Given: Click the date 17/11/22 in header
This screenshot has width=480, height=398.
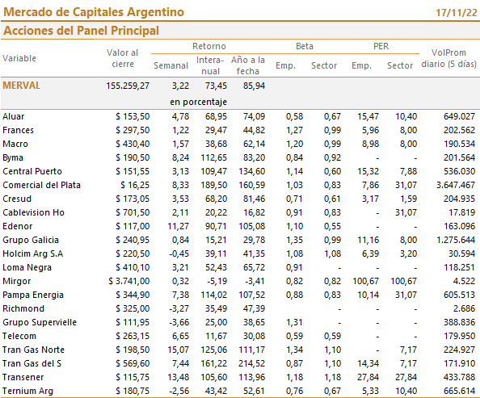Looking at the screenshot, I should click(457, 13).
